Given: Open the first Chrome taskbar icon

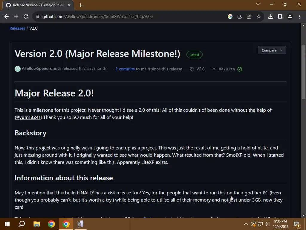Looking at the screenshot, I should click(51, 224).
